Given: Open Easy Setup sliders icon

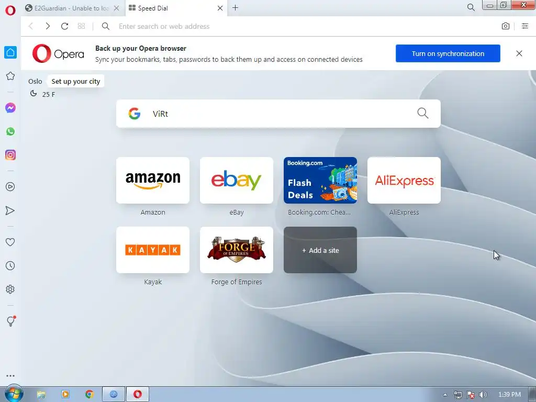Looking at the screenshot, I should (x=525, y=26).
